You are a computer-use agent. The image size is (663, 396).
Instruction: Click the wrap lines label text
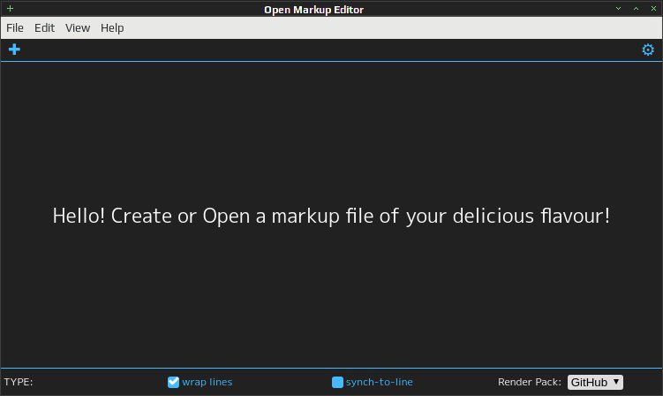click(x=207, y=382)
